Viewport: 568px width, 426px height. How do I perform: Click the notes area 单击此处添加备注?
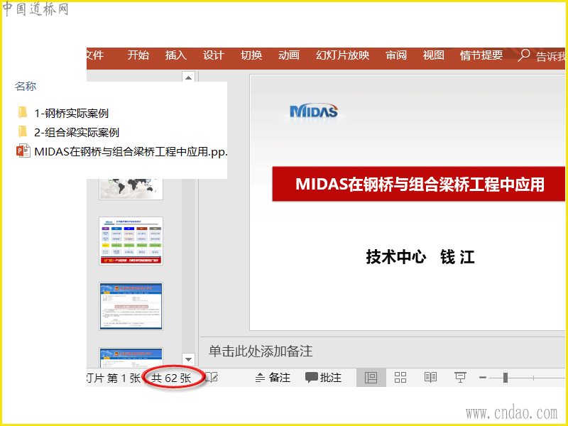(261, 351)
